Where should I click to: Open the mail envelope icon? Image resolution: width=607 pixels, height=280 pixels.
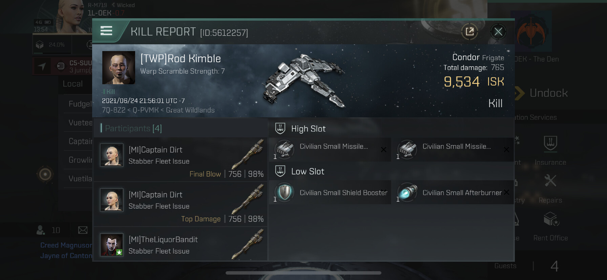point(83,230)
